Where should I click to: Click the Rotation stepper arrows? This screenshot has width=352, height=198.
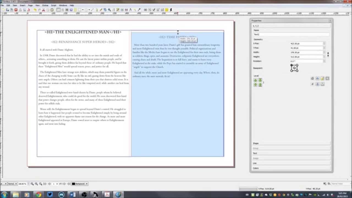[x=324, y=61]
